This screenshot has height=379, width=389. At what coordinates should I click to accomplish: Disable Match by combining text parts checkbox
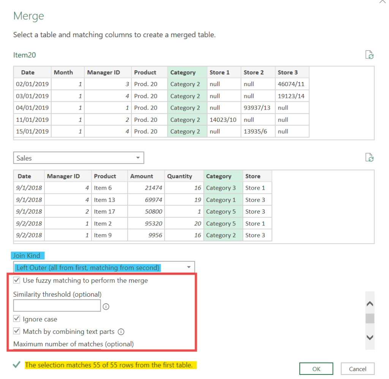pyautogui.click(x=17, y=332)
